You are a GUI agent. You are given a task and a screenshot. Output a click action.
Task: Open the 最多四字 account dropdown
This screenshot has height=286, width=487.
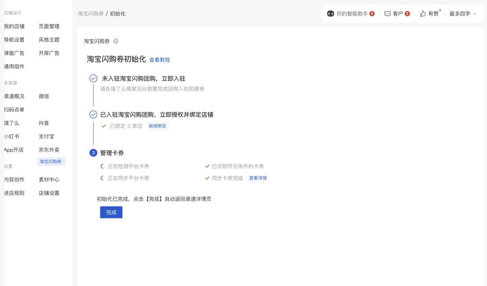pyautogui.click(x=463, y=14)
